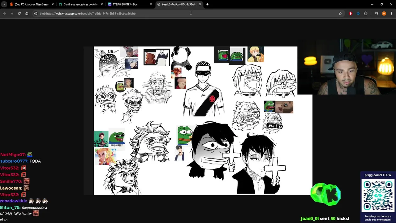The image size is (396, 223).
Task: Click the Fortaleça no donate message text
Action: 378,218
